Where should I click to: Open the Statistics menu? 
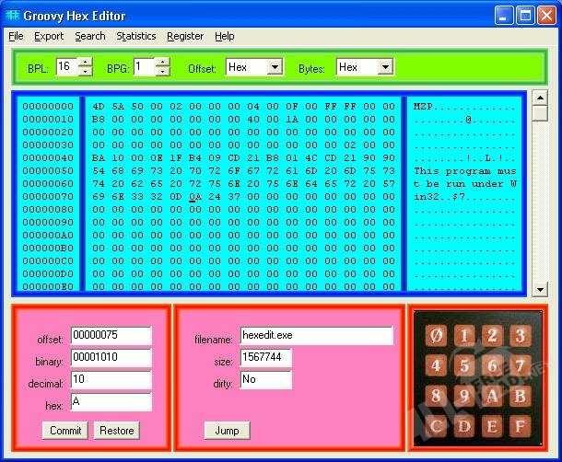(x=136, y=36)
